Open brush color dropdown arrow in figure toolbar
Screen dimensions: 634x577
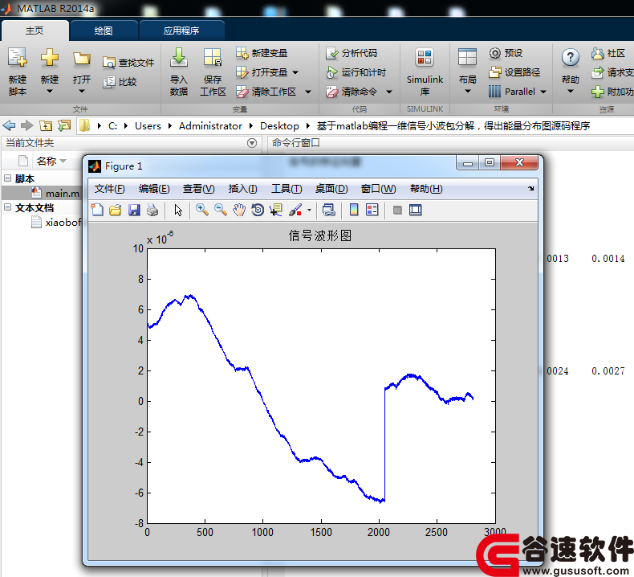[x=309, y=210]
